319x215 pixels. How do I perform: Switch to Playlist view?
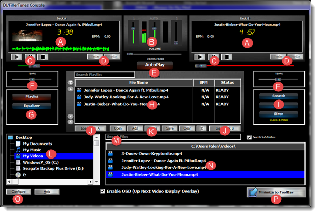(x=32, y=97)
